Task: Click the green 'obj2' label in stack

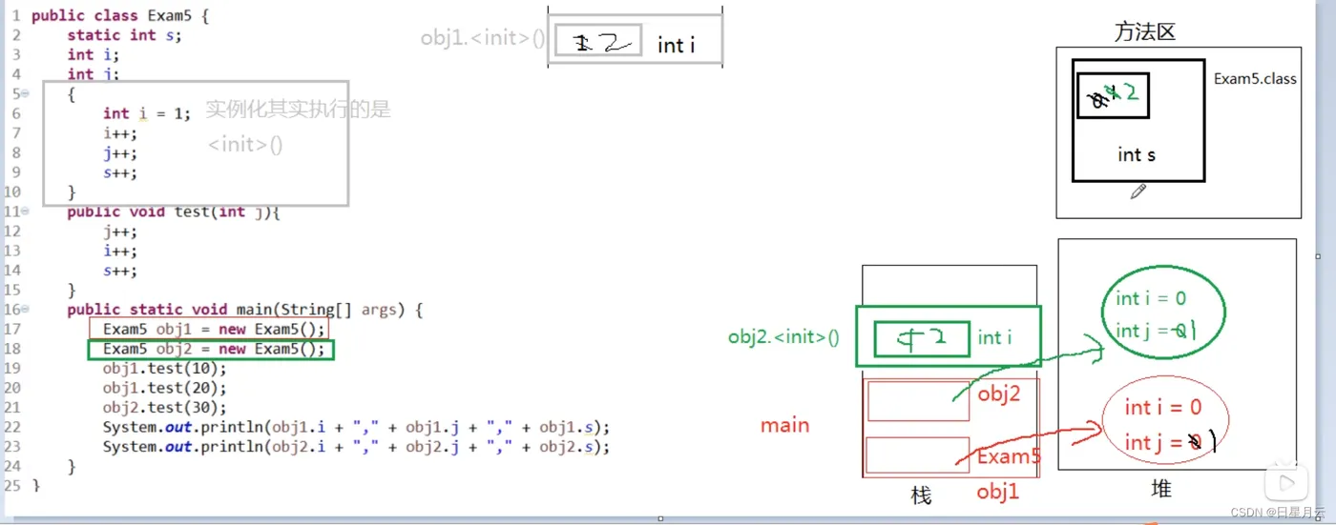Action: [999, 394]
